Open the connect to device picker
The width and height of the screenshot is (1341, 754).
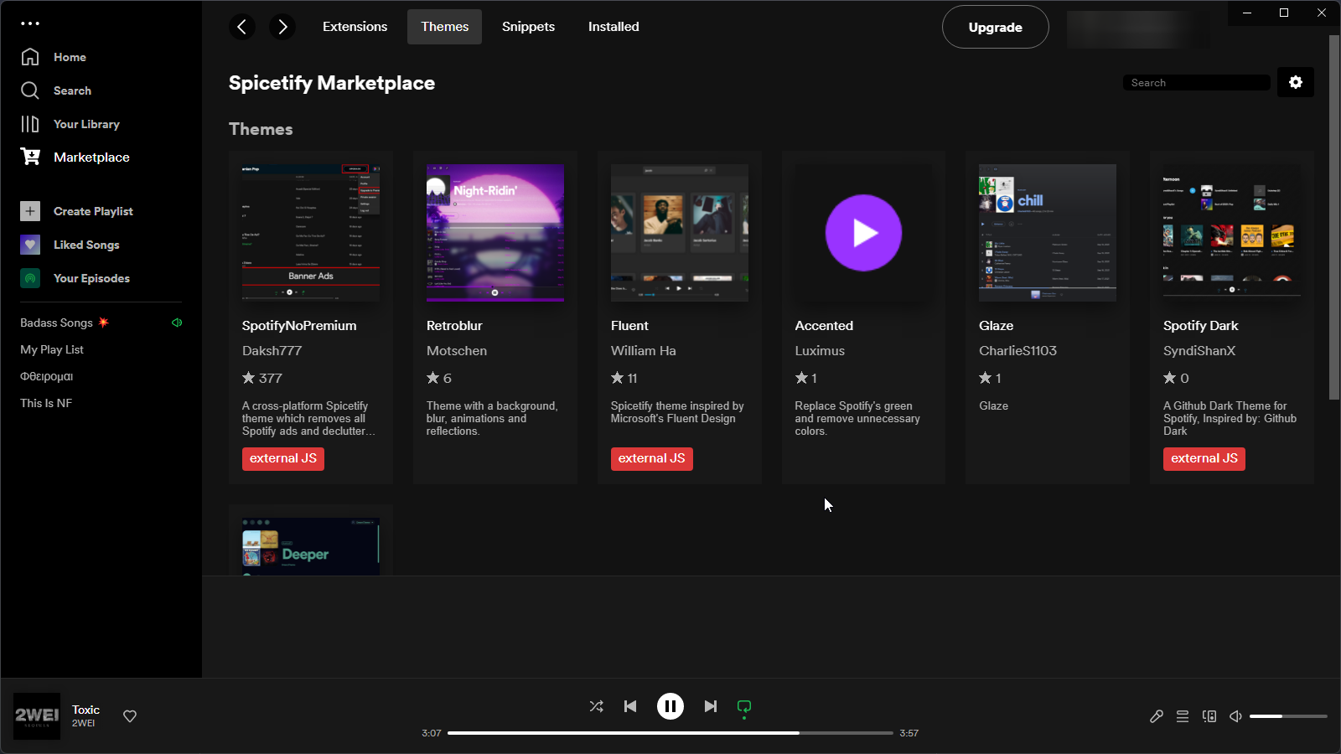pyautogui.click(x=1209, y=716)
